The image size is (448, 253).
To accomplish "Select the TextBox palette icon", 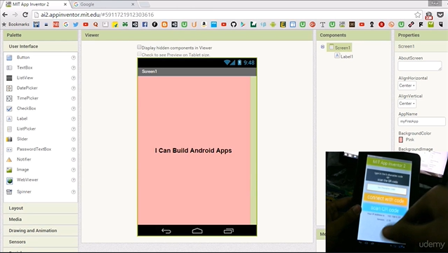I will point(9,67).
